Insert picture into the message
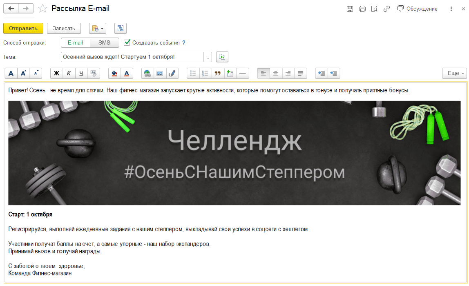 click(x=160, y=74)
